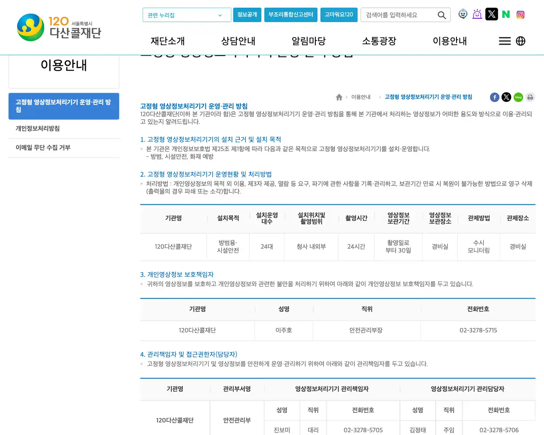This screenshot has width=544, height=435.
Task: Open the first mascot character icon in header
Action: (x=463, y=14)
